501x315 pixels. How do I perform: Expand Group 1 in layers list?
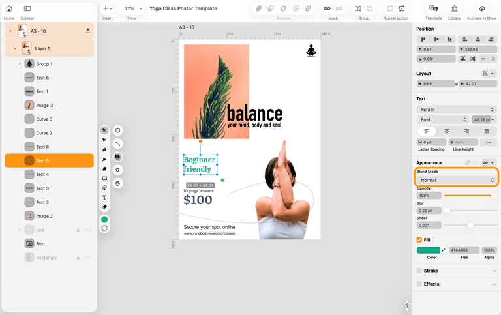[19, 64]
